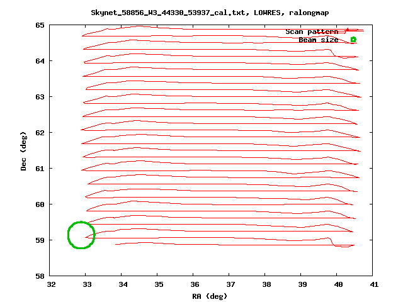The width and height of the screenshot is (403, 302).
Task: Click the y-axis tick label 61
Action: pos(40,169)
